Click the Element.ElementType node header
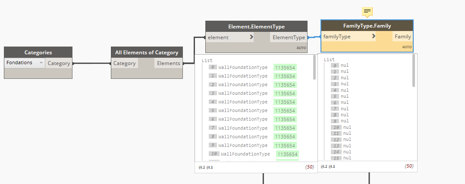 tap(256, 26)
